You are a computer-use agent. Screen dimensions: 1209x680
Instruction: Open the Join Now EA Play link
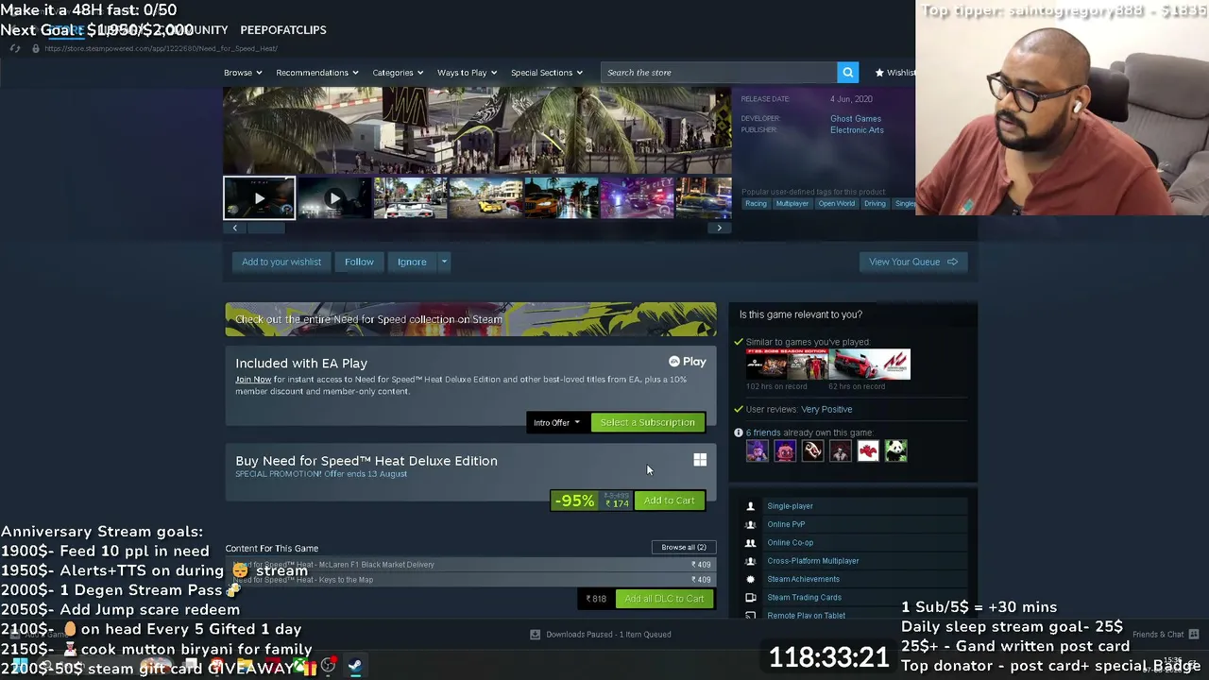coord(253,380)
